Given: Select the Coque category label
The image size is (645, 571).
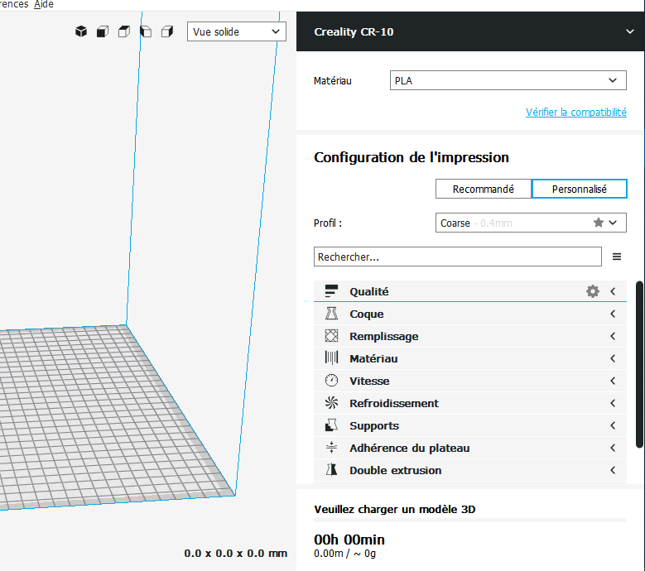Looking at the screenshot, I should 367,314.
